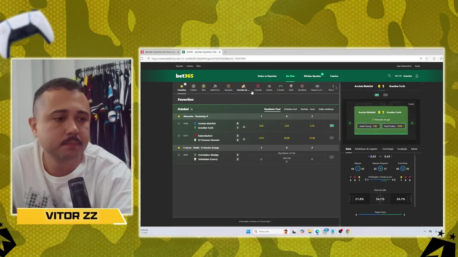This screenshot has width=458, height=257.
Task: Click the browser address bar
Action: pos(283,59)
